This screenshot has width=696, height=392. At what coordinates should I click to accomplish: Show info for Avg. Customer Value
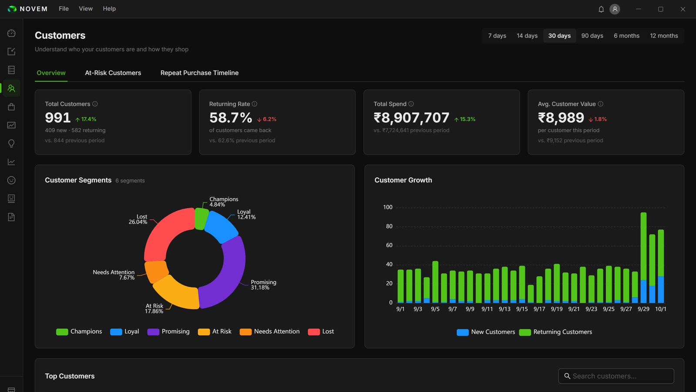(600, 104)
